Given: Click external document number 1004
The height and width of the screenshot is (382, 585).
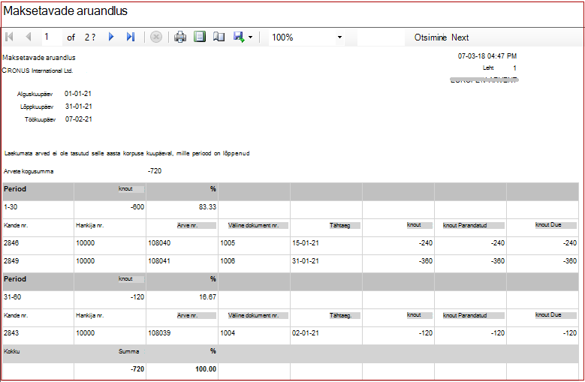Looking at the screenshot, I should pos(228,333).
